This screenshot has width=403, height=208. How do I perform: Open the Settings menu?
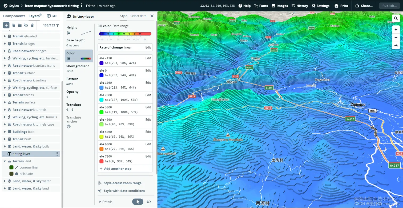[x=321, y=6]
